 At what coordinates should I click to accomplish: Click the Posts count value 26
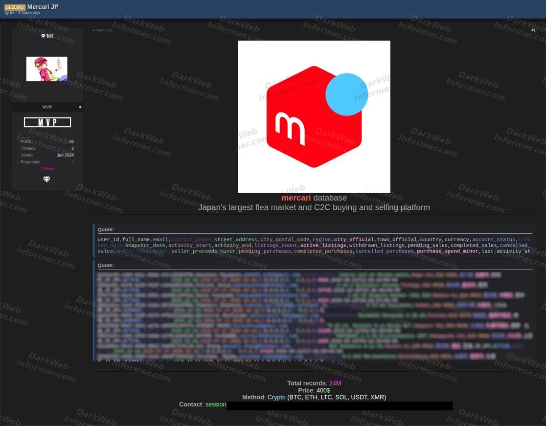71,142
